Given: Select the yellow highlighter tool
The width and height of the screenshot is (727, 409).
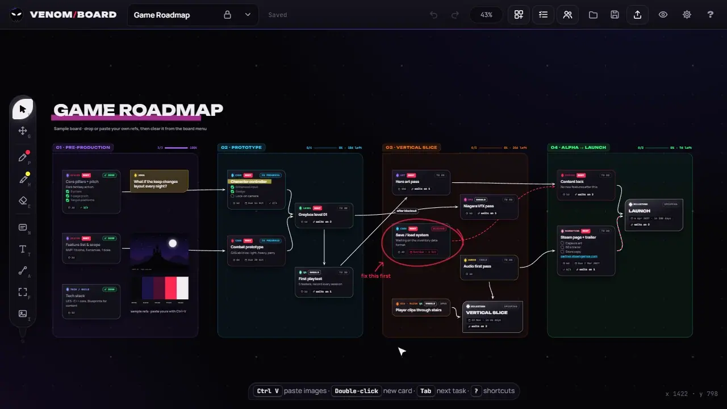Looking at the screenshot, I should [23, 179].
